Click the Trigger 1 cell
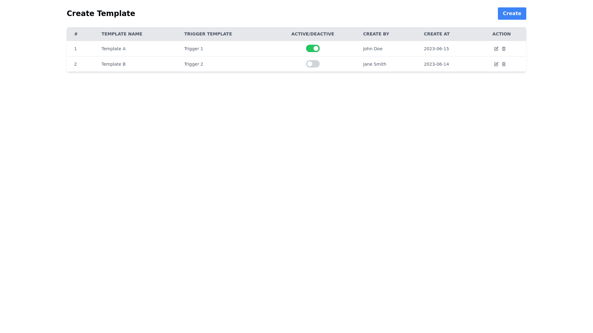The height and width of the screenshot is (333, 593). tap(193, 49)
